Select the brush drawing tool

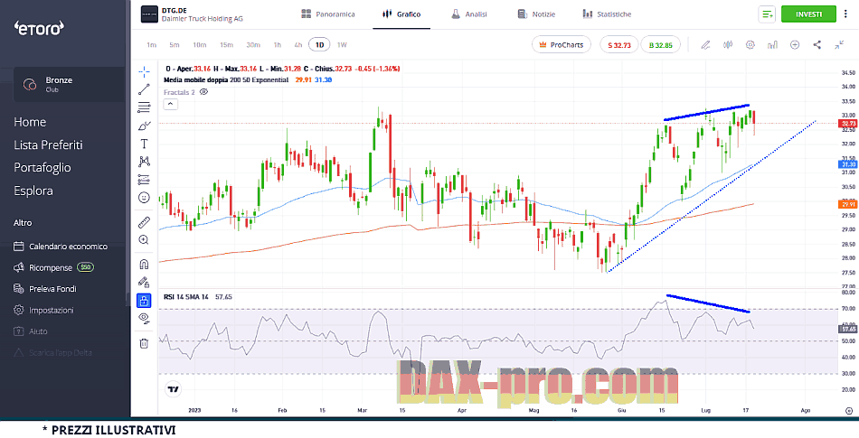tap(144, 126)
